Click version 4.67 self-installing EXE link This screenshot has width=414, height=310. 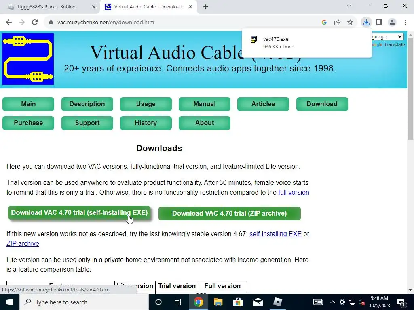pyautogui.click(x=275, y=234)
